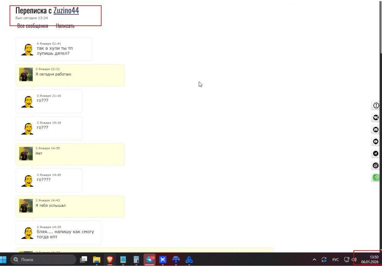
Task: Click the green Wi-Fi signal icon
Action: pyautogui.click(x=376, y=177)
